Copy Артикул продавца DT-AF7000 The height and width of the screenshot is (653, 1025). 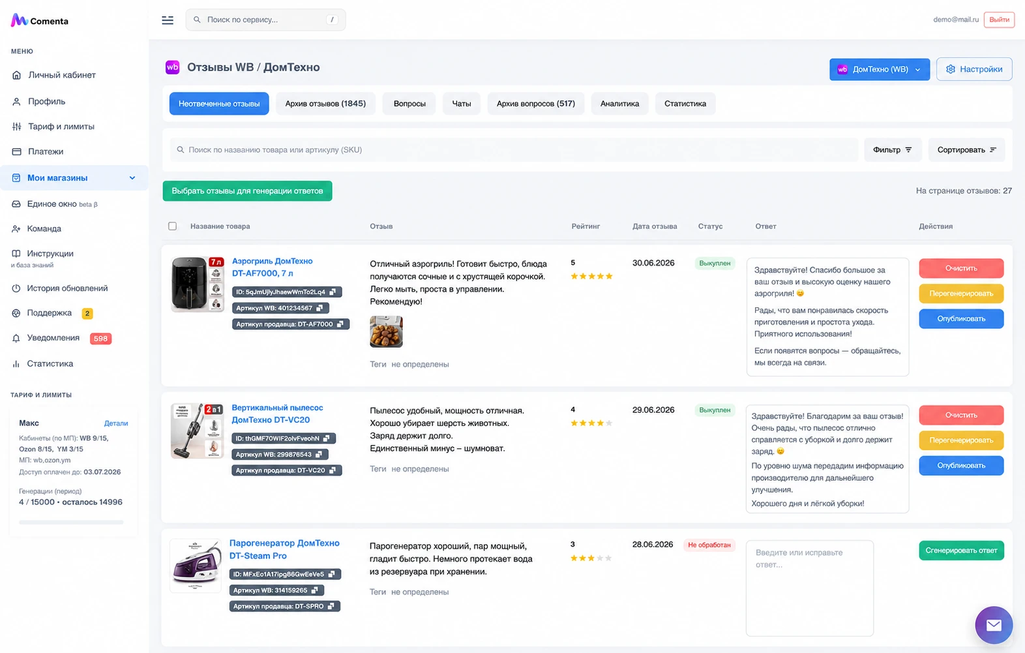click(x=340, y=324)
